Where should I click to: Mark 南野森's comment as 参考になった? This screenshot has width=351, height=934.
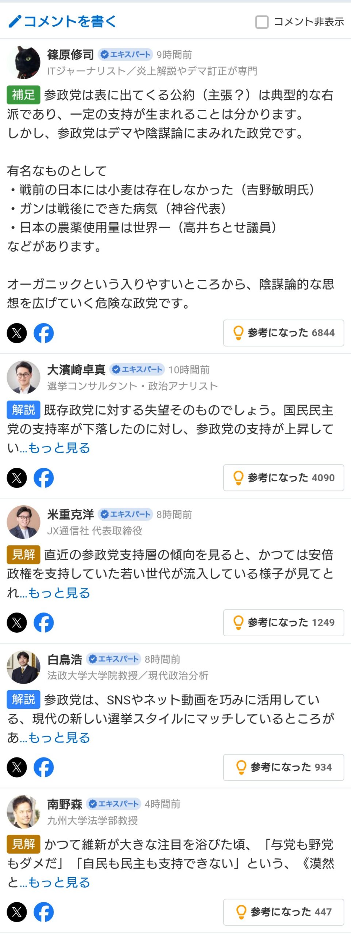[283, 912]
